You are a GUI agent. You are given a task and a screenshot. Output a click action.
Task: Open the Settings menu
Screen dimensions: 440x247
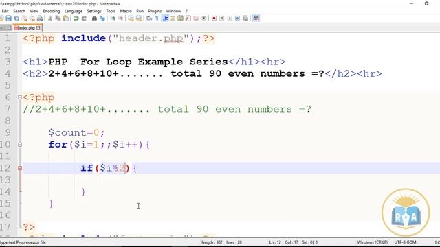tap(94, 11)
